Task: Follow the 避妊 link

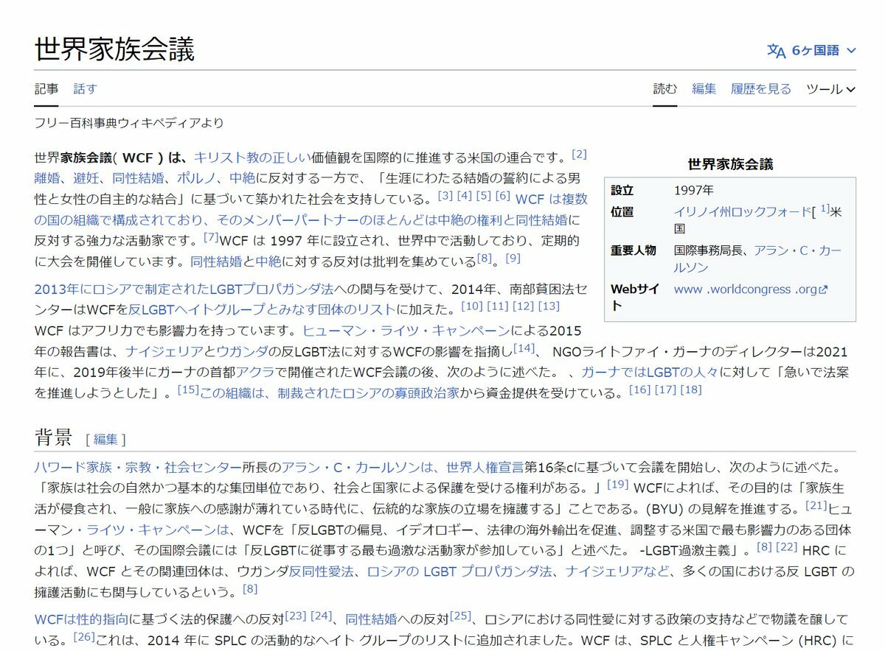Action: click(x=86, y=178)
